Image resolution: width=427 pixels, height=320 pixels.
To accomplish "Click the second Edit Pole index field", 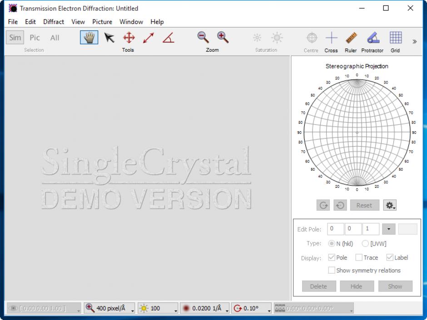I will 353,229.
